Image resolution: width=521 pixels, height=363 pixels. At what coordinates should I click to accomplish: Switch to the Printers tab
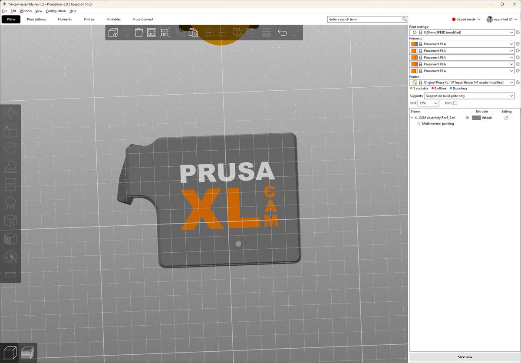pyautogui.click(x=89, y=19)
